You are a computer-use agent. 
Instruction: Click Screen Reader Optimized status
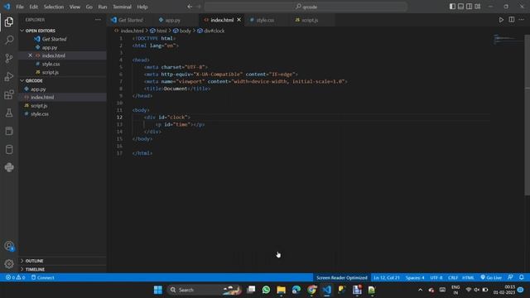point(342,277)
